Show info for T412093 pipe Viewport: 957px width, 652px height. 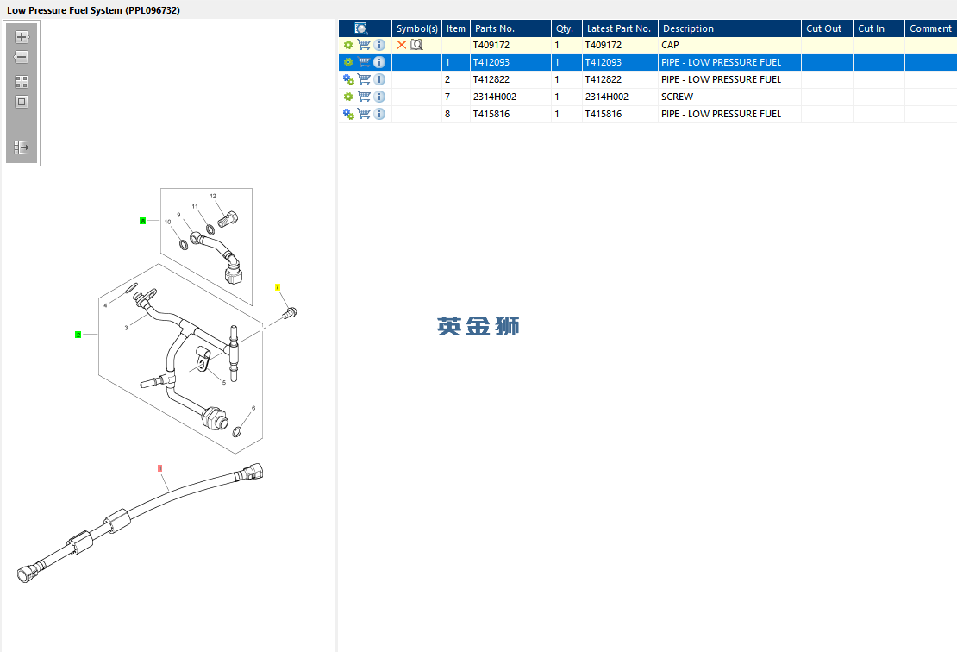pos(379,61)
